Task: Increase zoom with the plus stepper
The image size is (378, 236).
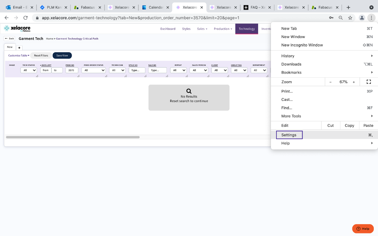Action: (x=354, y=82)
